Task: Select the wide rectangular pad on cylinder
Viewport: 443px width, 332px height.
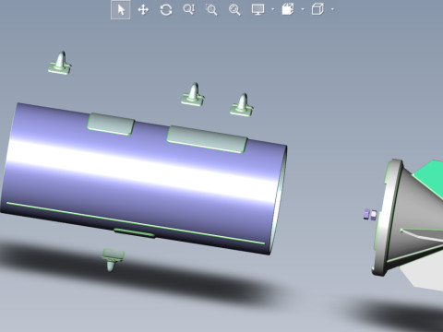Action: tap(207, 139)
